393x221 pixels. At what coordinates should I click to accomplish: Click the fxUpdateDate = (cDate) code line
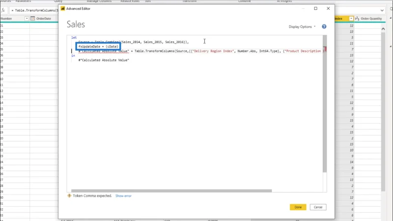(x=98, y=47)
